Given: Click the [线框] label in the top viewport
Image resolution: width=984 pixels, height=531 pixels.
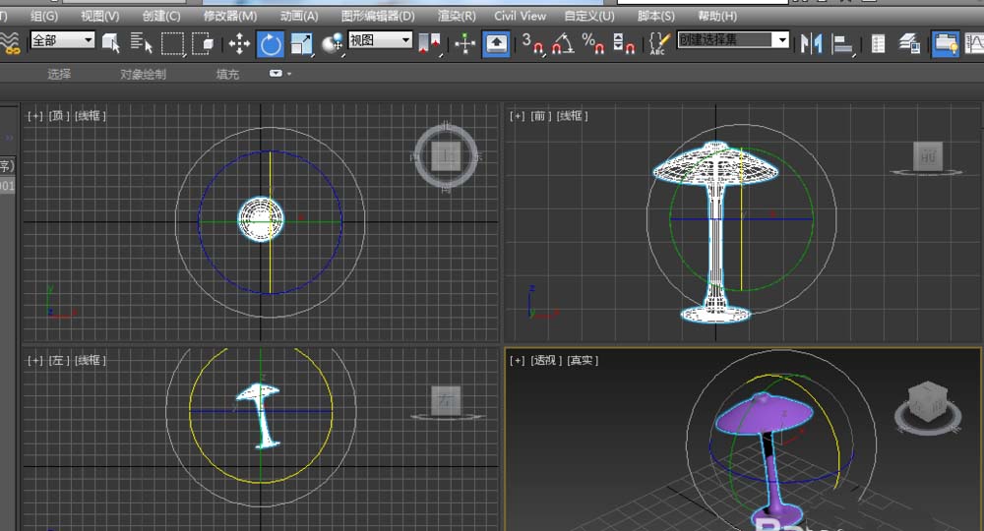Looking at the screenshot, I should click(91, 116).
